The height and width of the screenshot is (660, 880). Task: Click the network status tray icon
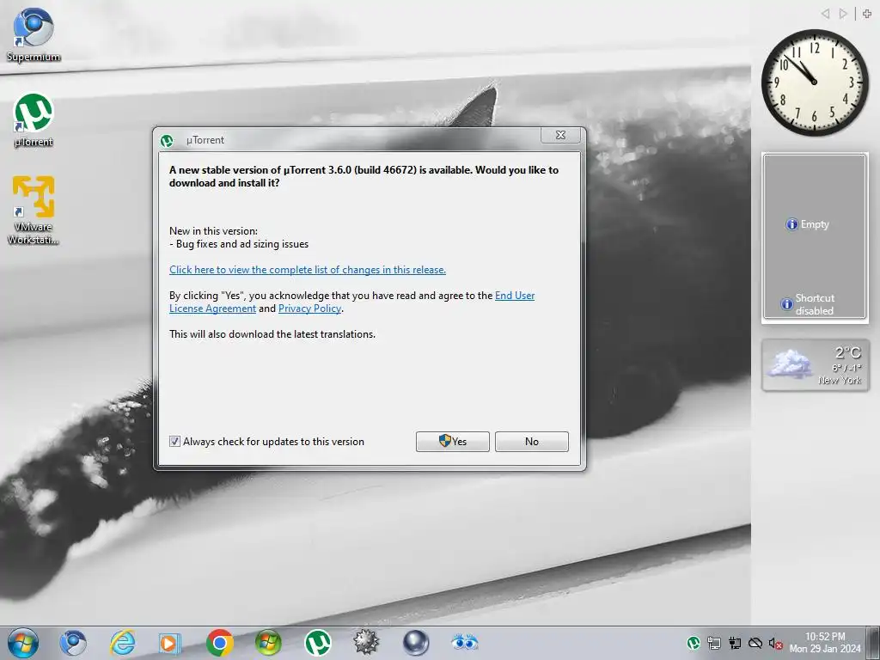click(x=714, y=643)
